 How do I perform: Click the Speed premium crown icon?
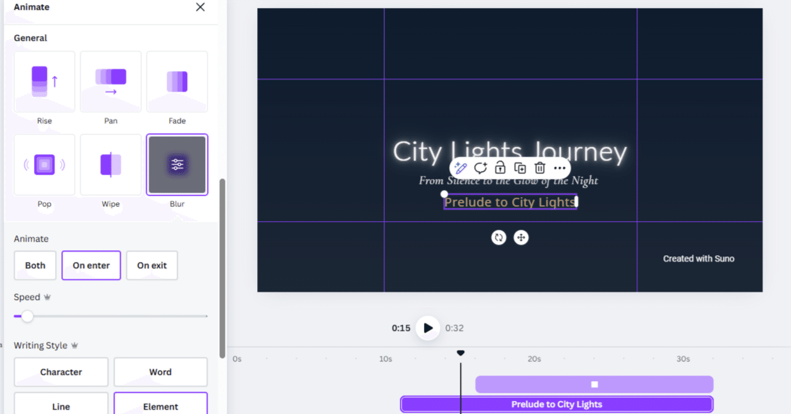(47, 297)
